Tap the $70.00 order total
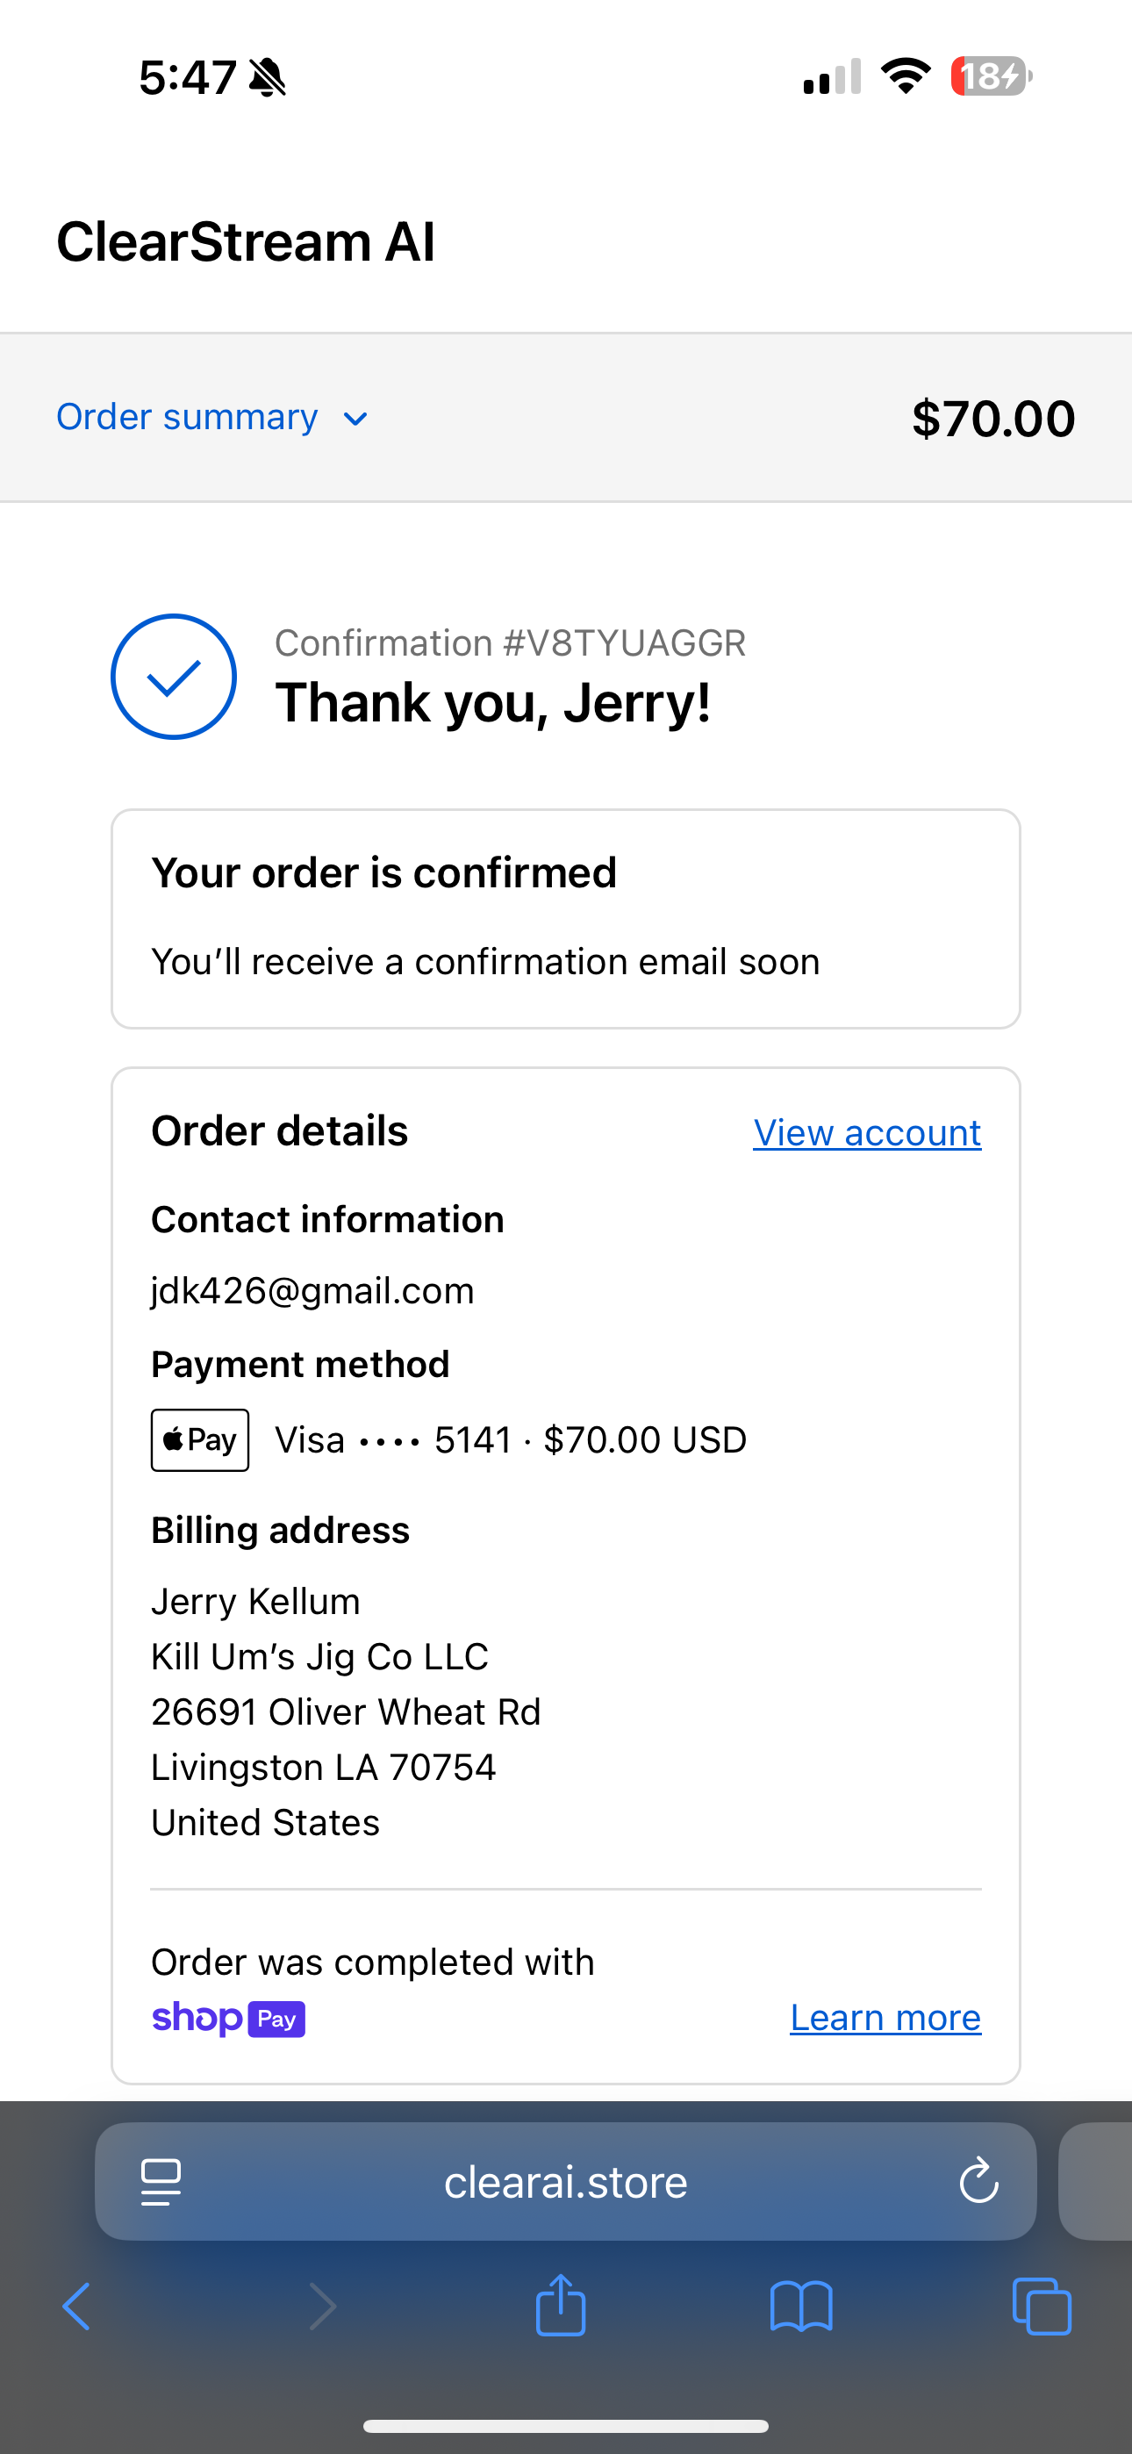This screenshot has width=1132, height=2454. pyautogui.click(x=992, y=418)
